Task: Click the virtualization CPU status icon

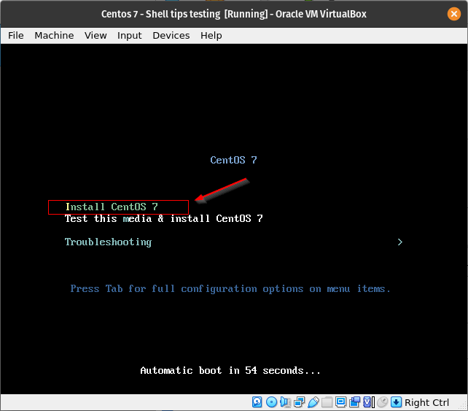Action: (x=369, y=402)
